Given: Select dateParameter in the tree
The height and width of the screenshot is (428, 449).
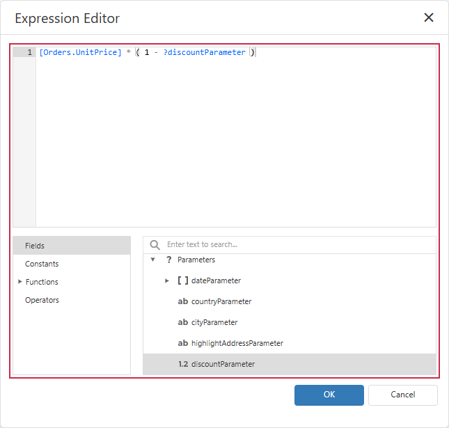Looking at the screenshot, I should pos(290,280).
